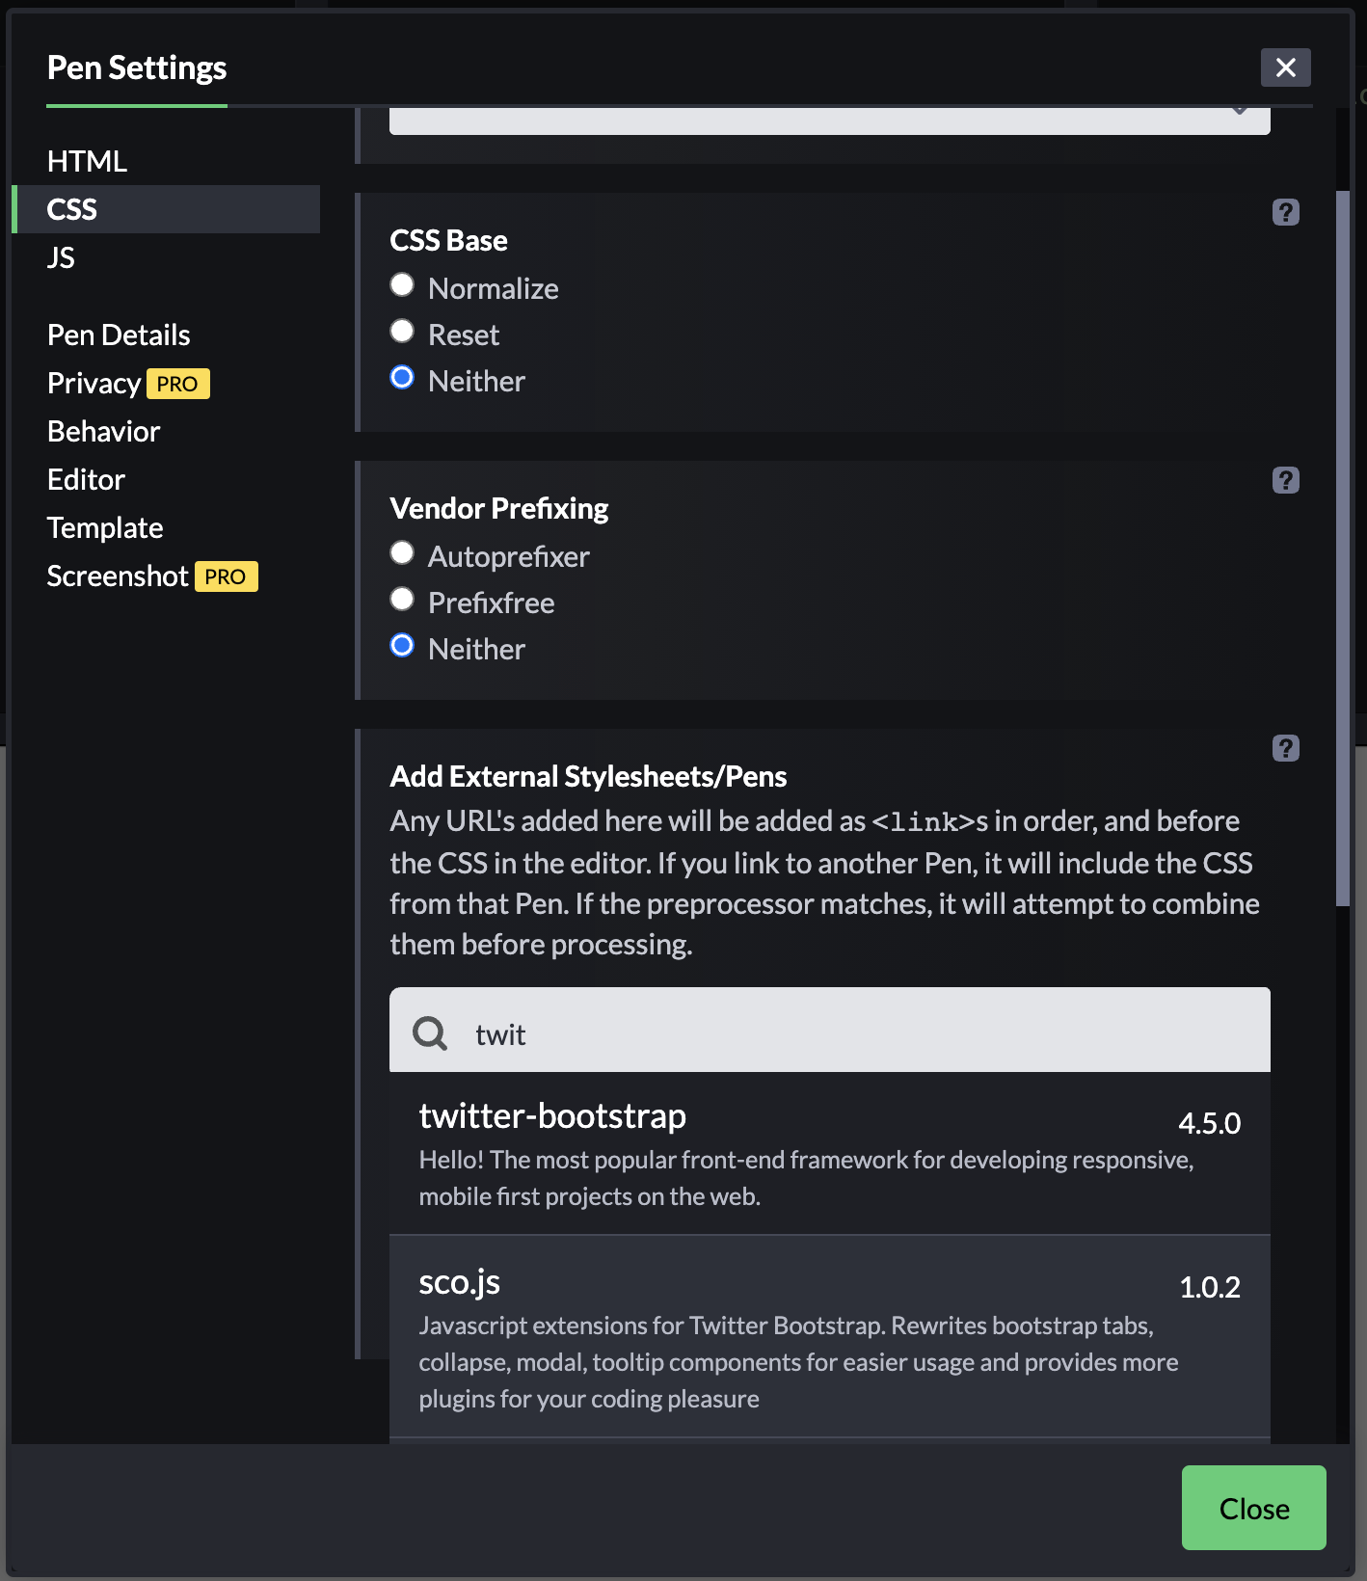
Task: Choose Reset as the CSS Base
Action: (402, 332)
